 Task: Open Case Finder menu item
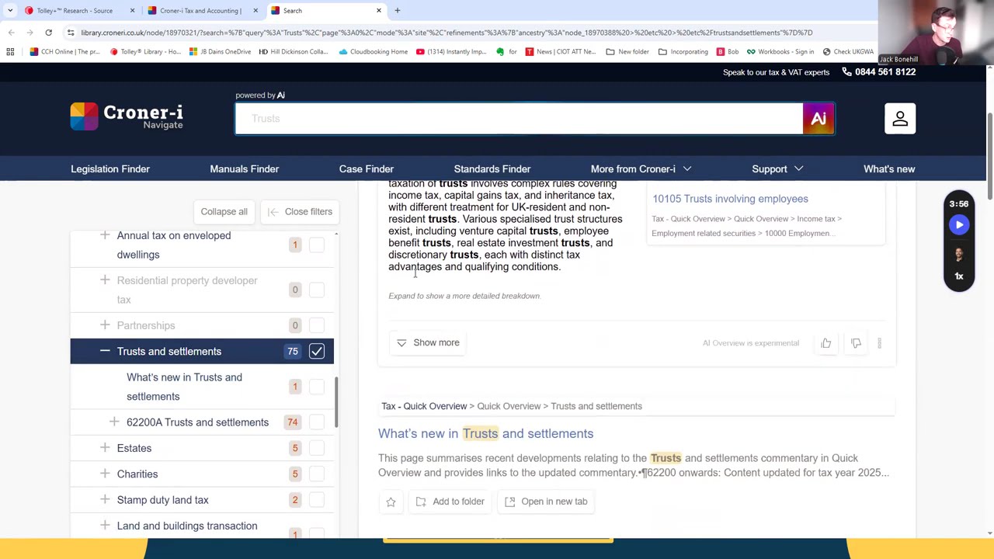(367, 169)
